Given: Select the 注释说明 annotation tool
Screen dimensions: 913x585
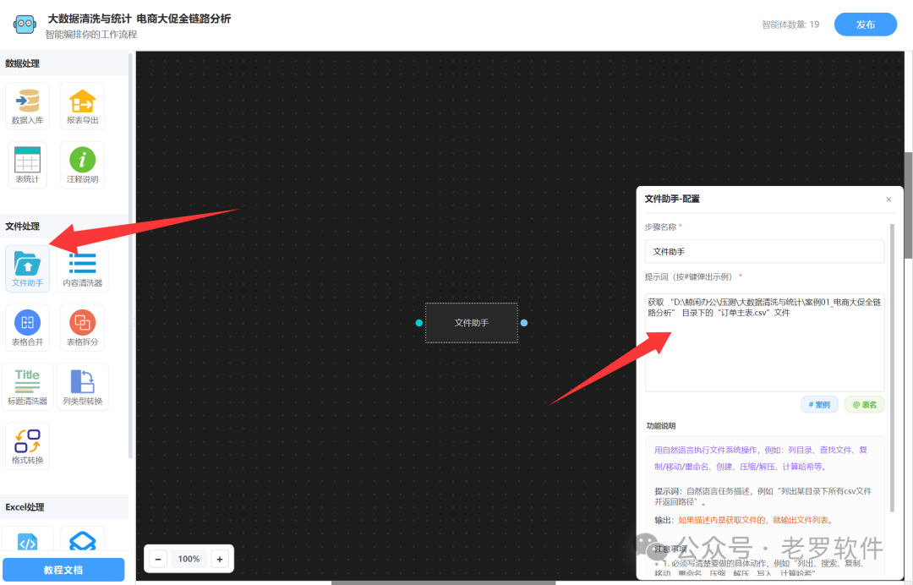Looking at the screenshot, I should coord(82,165).
